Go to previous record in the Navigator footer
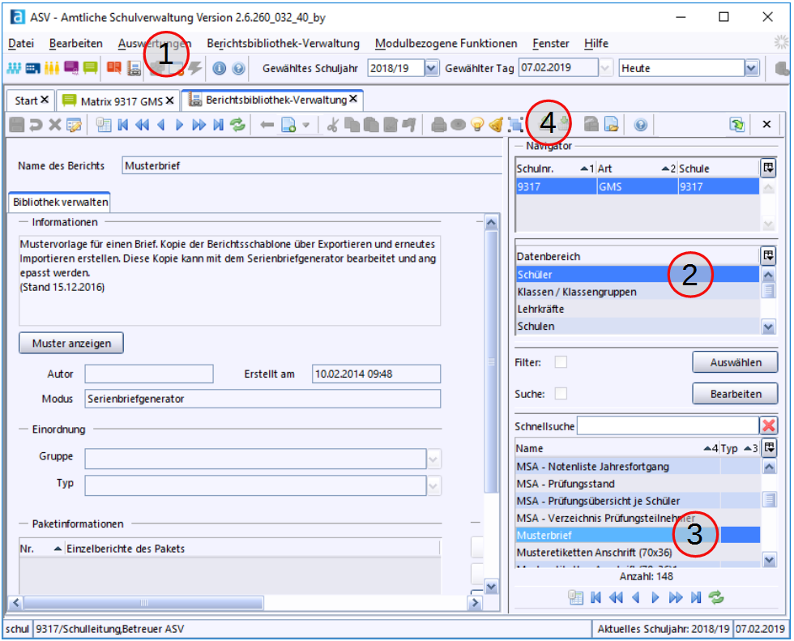The image size is (794, 641). click(x=635, y=598)
